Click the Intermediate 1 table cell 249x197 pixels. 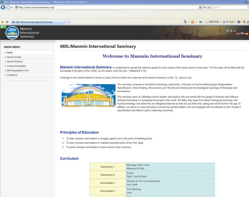tap(108, 183)
